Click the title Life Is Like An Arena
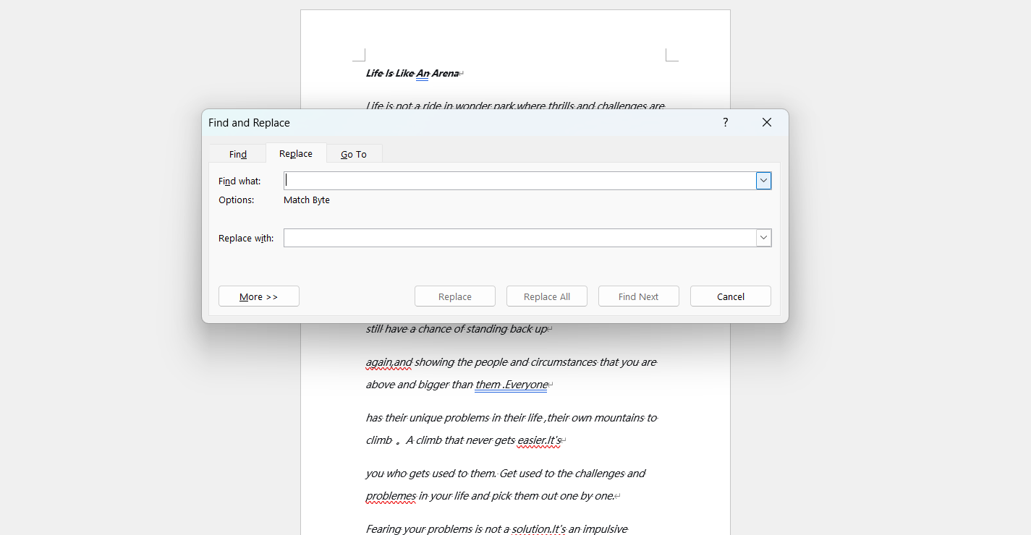This screenshot has height=535, width=1031. pyautogui.click(x=412, y=73)
